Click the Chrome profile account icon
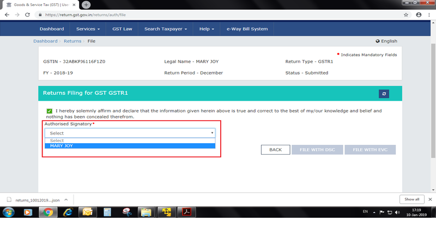The image size is (436, 233). click(418, 15)
